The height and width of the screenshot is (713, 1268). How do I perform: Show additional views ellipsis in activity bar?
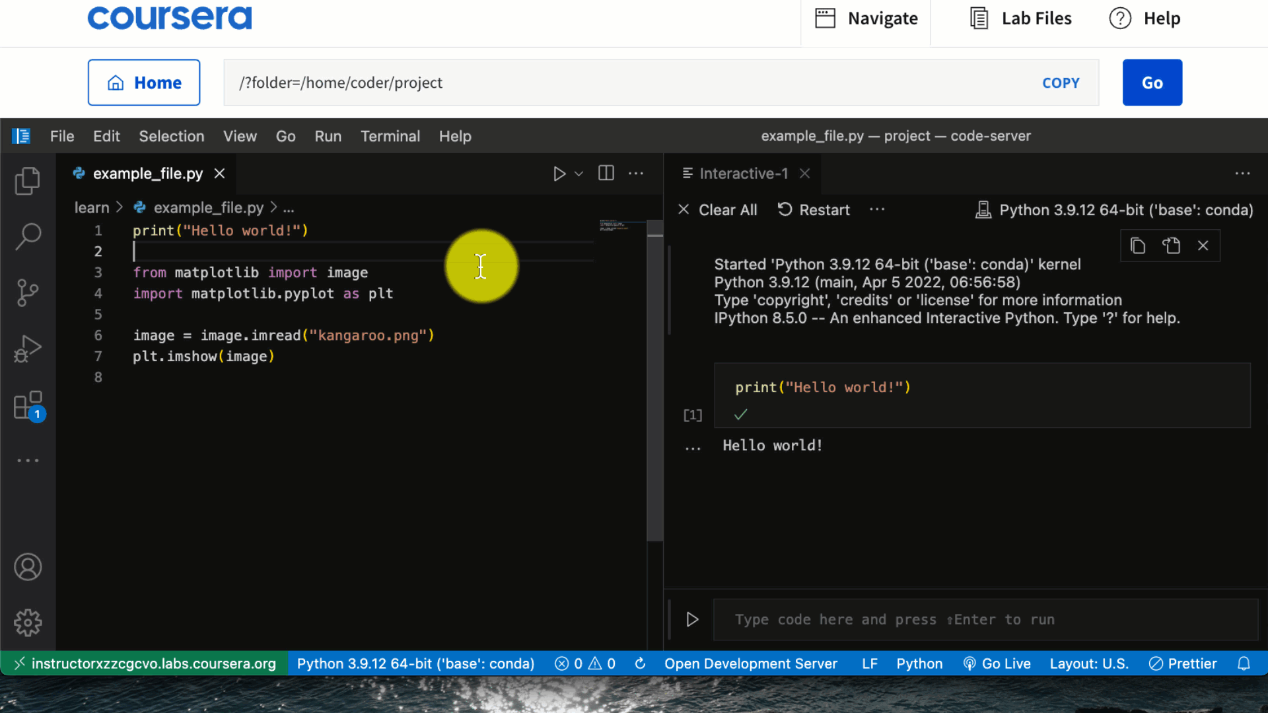tap(28, 460)
